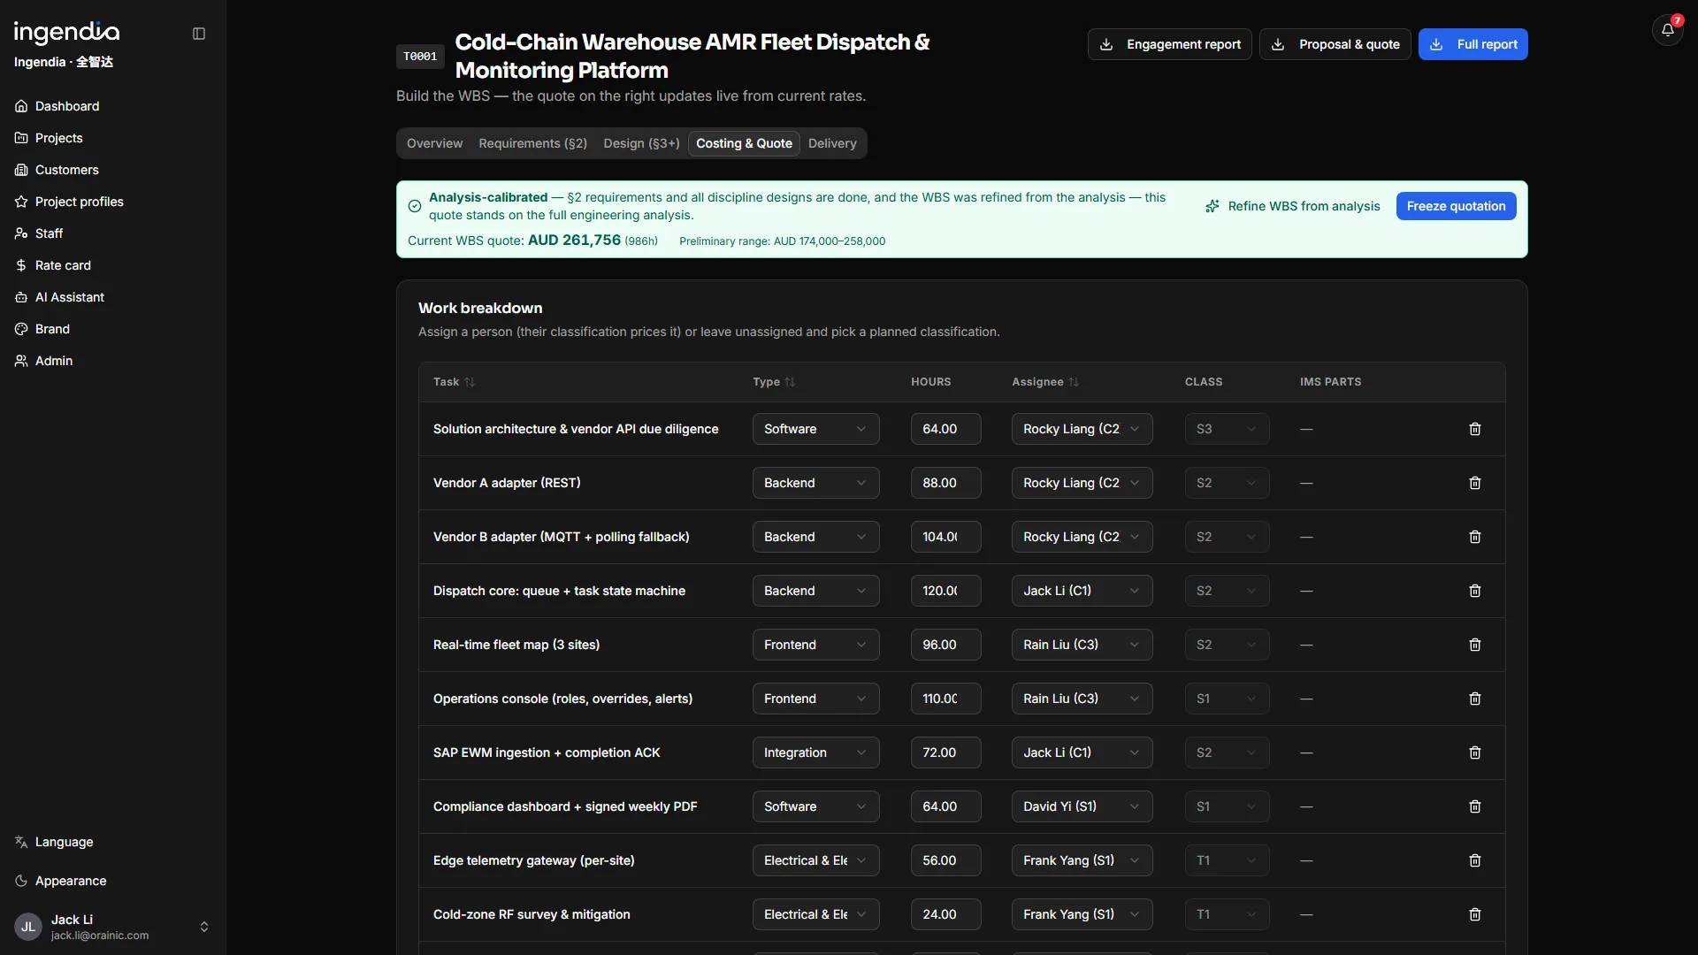Delete the Real-time fleet map task
The height and width of the screenshot is (955, 1698).
(x=1474, y=645)
